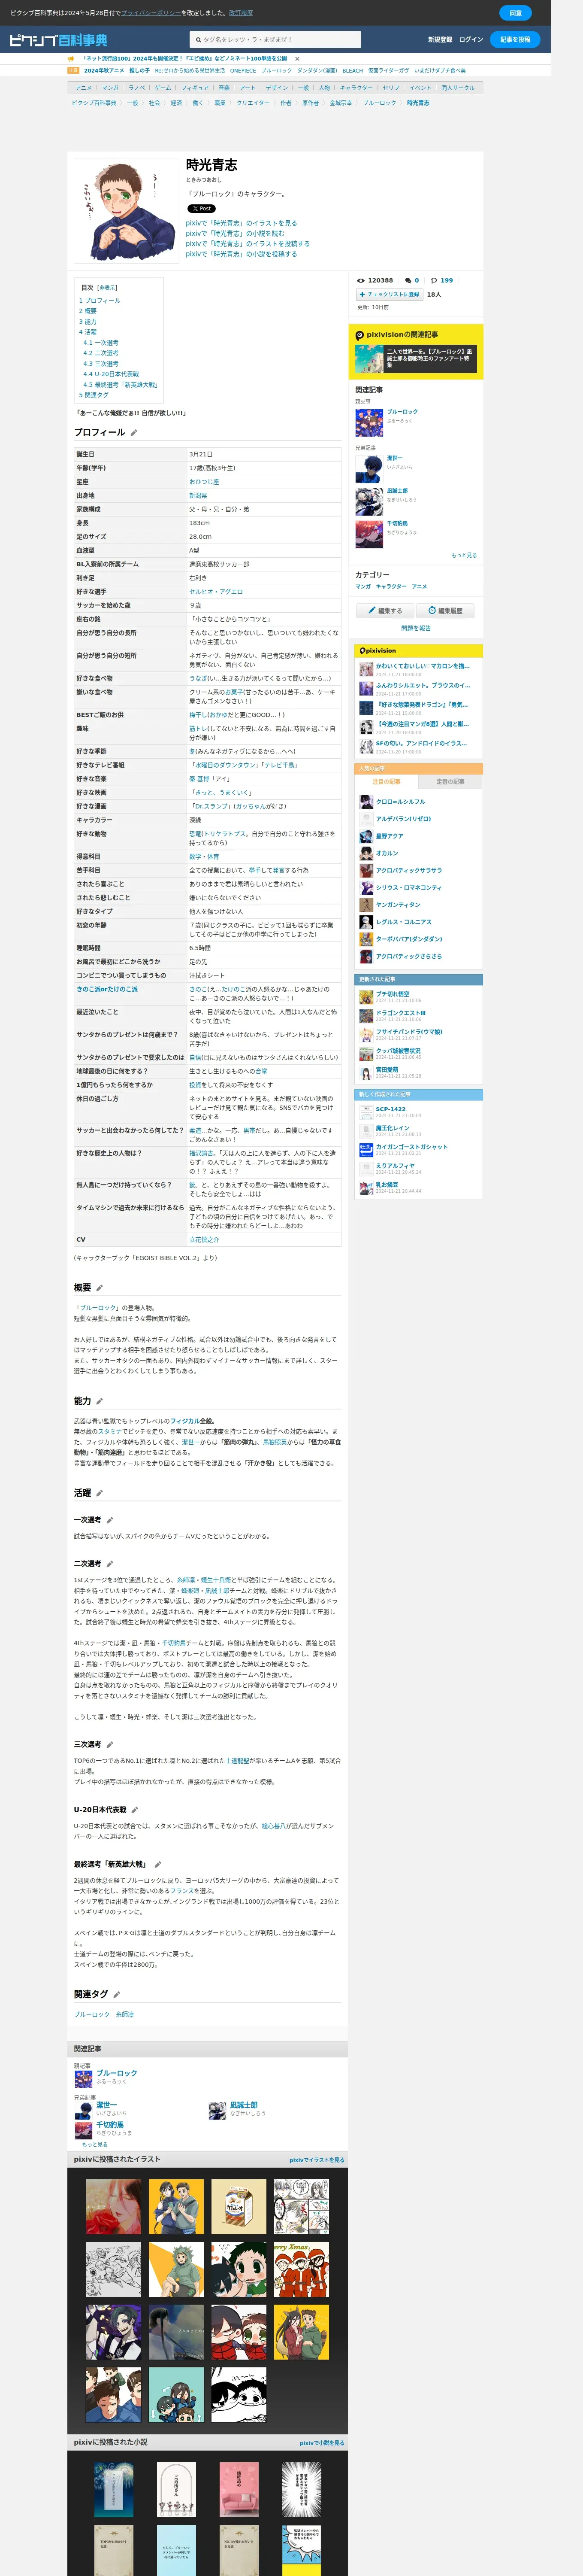Open the ログイン link

click(471, 40)
